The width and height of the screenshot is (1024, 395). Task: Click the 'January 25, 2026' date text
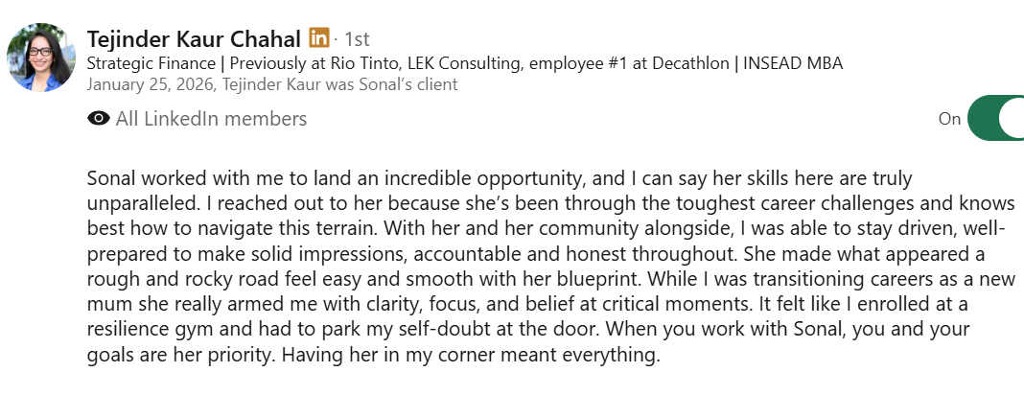click(151, 84)
